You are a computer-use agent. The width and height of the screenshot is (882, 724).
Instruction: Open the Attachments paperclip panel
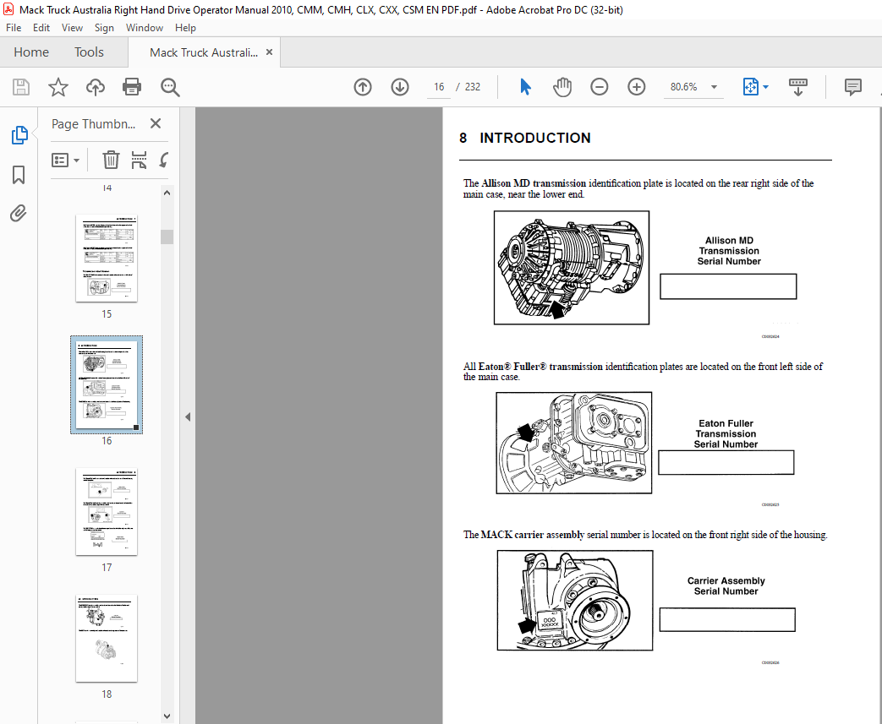click(x=18, y=214)
